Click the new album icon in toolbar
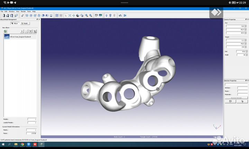The image size is (249, 149). pos(3,16)
